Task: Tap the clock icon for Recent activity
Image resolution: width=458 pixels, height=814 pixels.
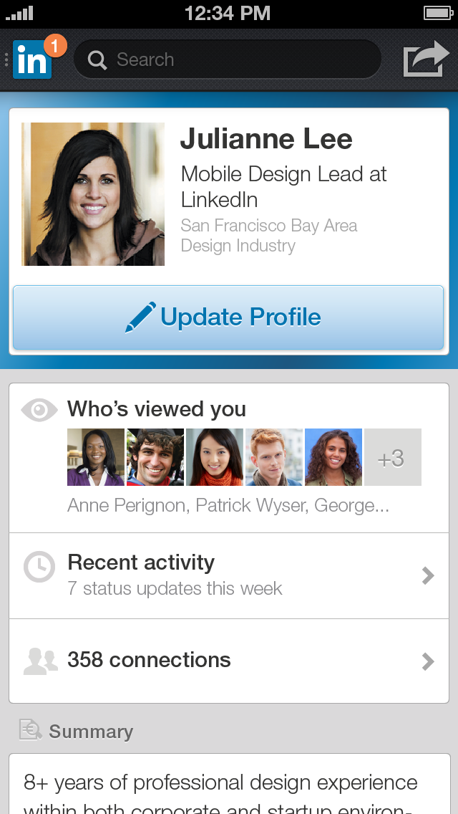Action: [x=39, y=567]
